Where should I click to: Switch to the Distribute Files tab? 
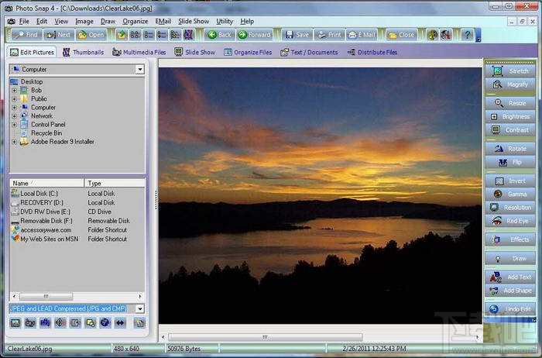[372, 52]
